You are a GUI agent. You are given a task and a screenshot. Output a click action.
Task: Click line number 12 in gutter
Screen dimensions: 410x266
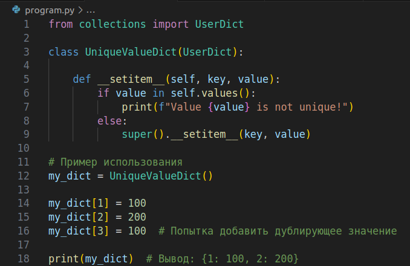pyautogui.click(x=24, y=176)
